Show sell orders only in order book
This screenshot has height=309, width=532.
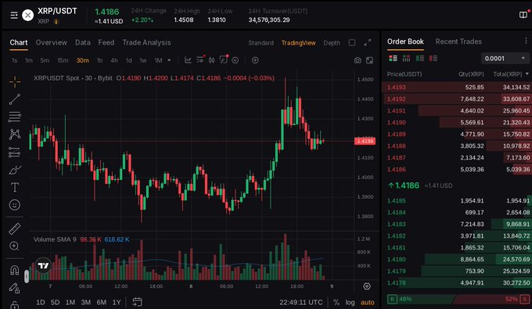pyautogui.click(x=433, y=59)
